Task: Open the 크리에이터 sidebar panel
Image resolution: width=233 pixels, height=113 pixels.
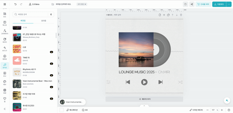Action: pyautogui.click(x=5, y=32)
